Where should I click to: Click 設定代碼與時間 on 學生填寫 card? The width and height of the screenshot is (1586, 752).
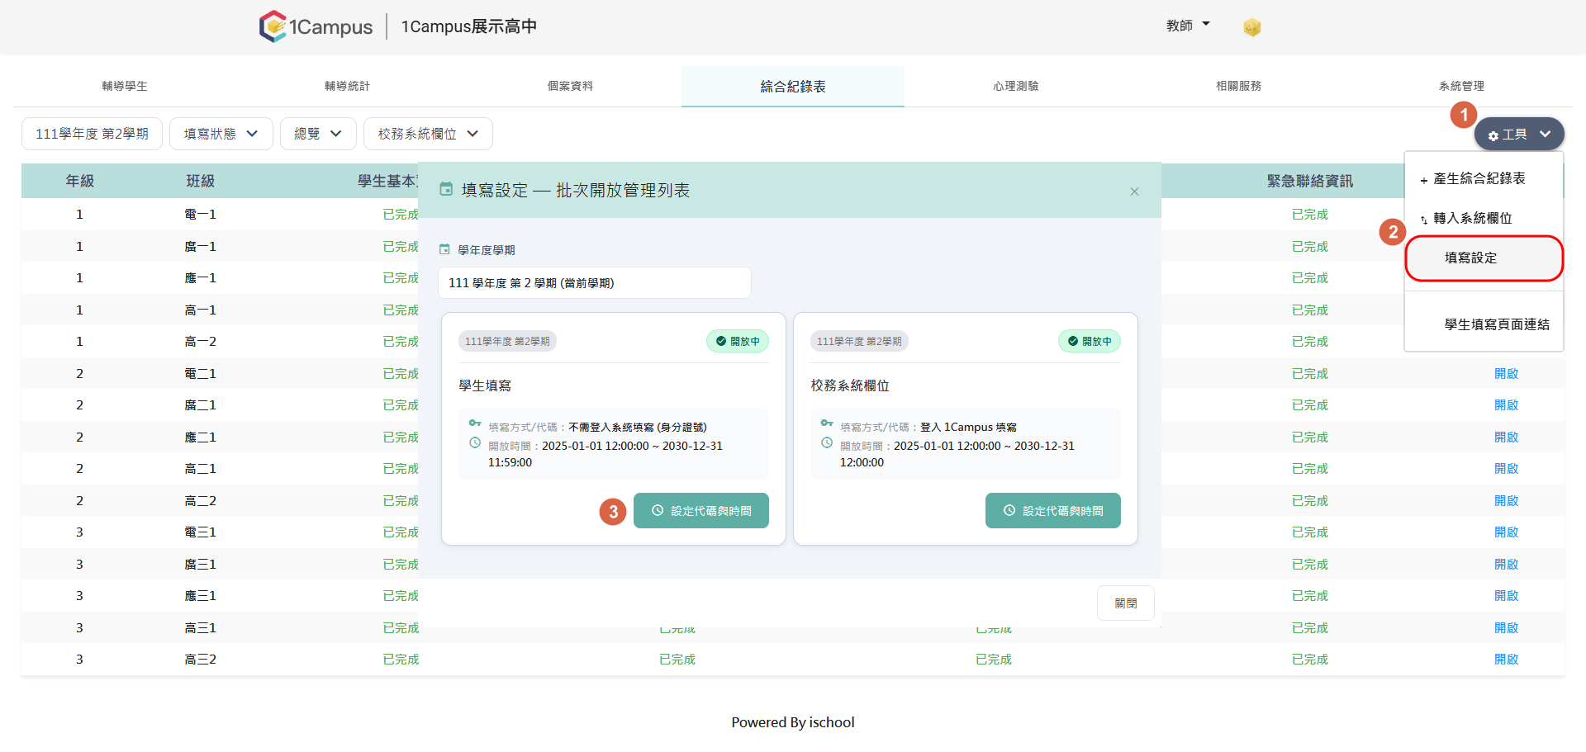coord(701,511)
